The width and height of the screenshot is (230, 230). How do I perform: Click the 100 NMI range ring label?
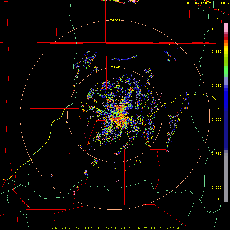(x=115, y=20)
